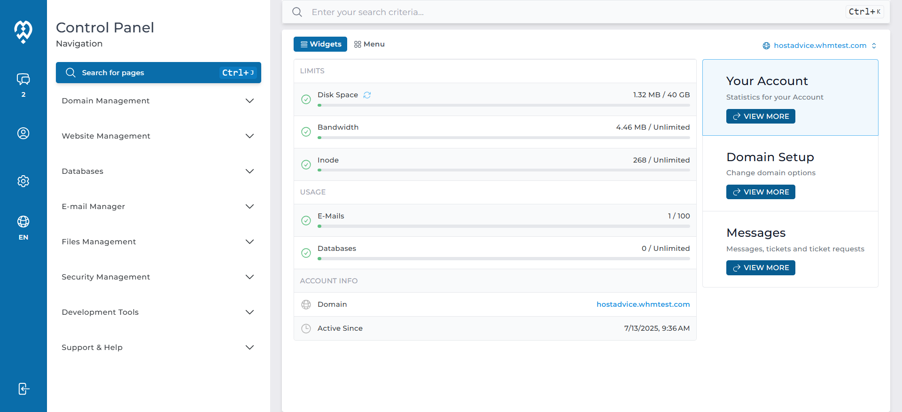
Task: Expand Domain Management section
Action: [x=158, y=101]
